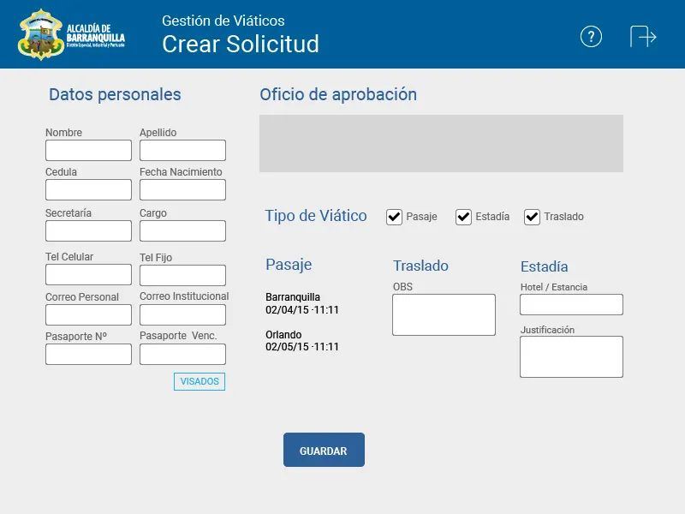Select the Barranquilla departure text
Viewport: 685px width, 514px height.
click(x=293, y=297)
